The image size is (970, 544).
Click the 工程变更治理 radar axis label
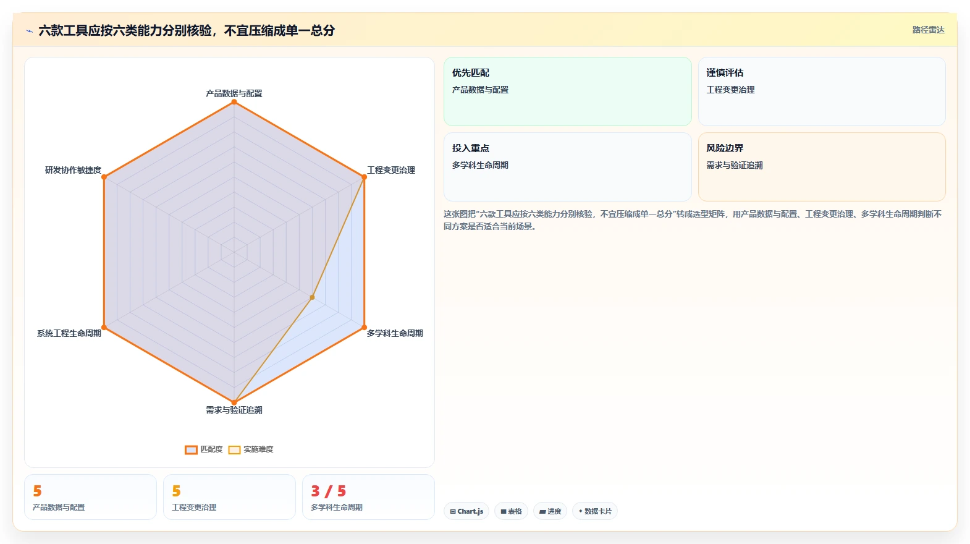[391, 170]
